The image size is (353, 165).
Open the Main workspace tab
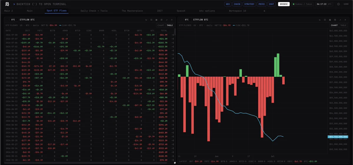pyautogui.click(x=30, y=11)
